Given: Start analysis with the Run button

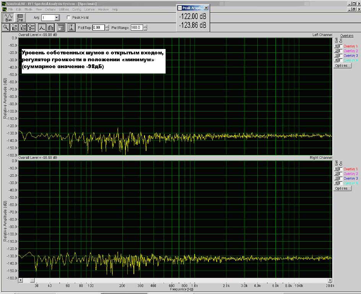Looking at the screenshot, I should [8, 18].
